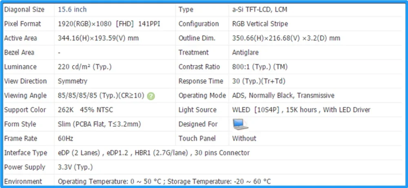Click the Antiglare treatment value
The width and height of the screenshot is (408, 188).
point(245,53)
